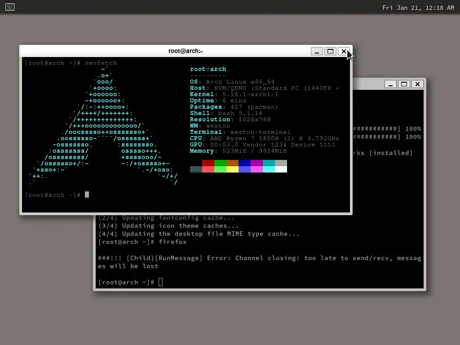Click the CPU: AMD Ryzen 7 5800X line
This screenshot has height=345, width=460.
(265, 138)
